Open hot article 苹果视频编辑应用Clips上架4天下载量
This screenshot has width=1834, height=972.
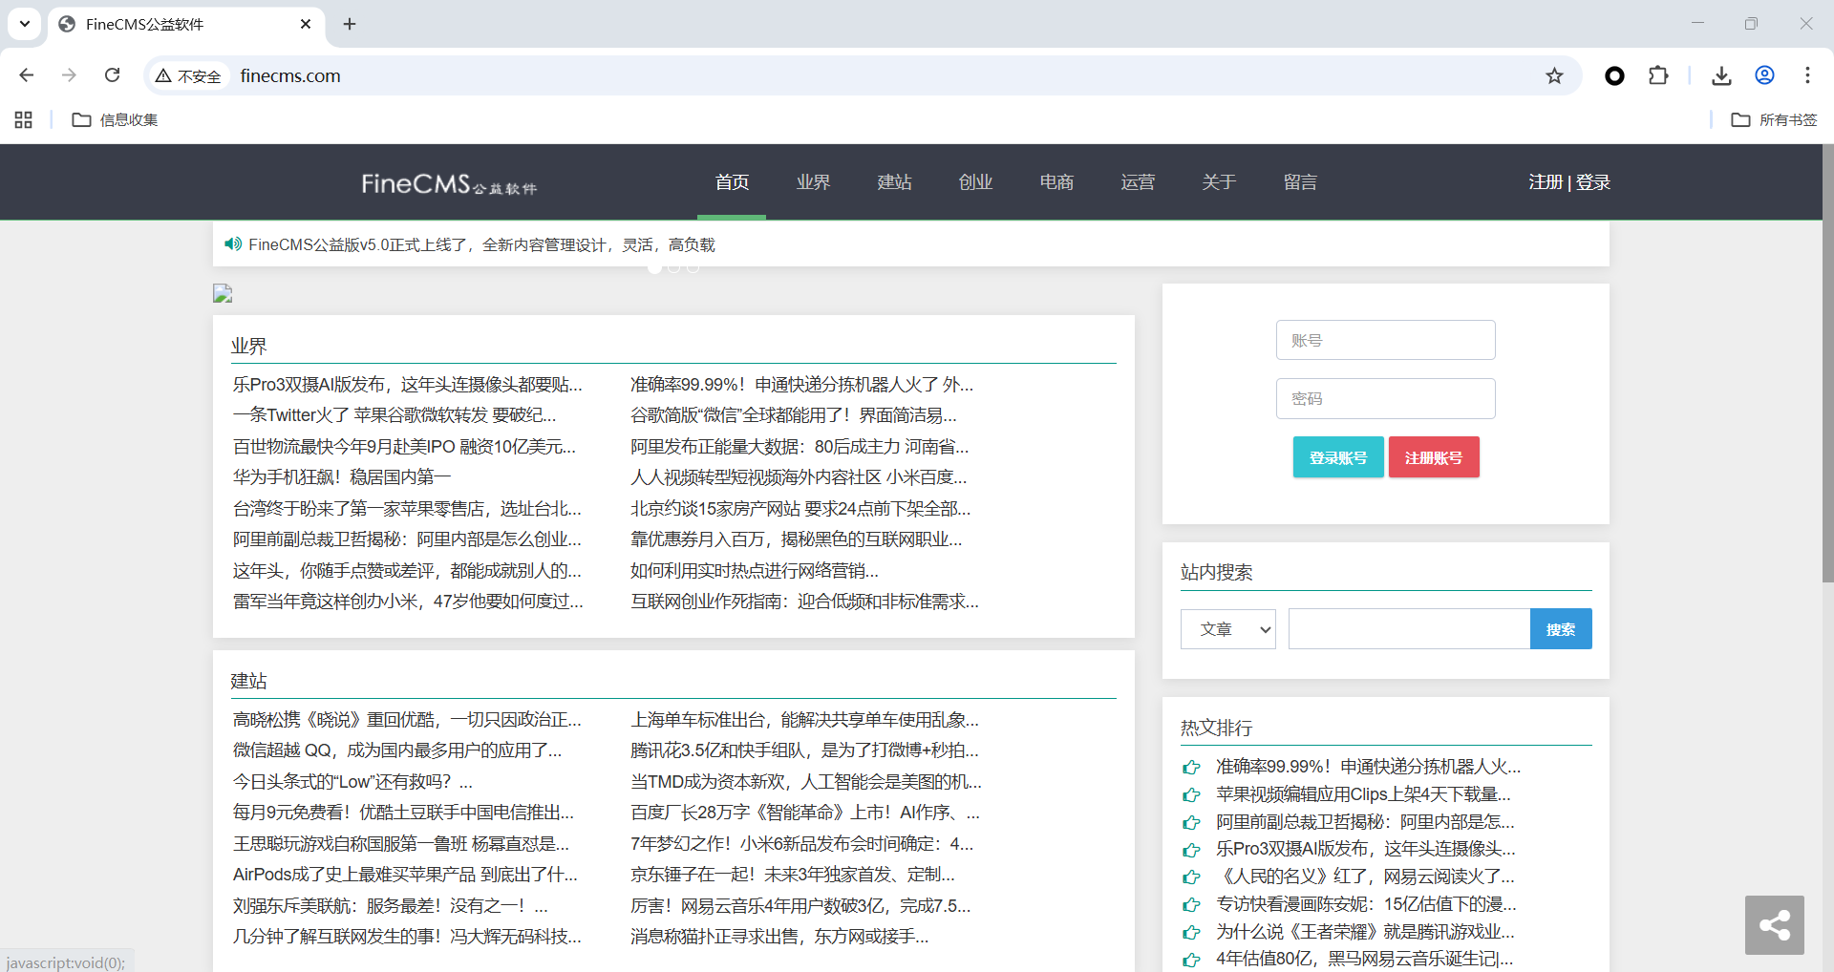coord(1363,794)
